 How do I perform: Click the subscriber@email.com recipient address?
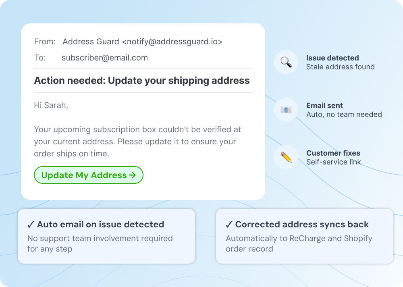point(105,58)
